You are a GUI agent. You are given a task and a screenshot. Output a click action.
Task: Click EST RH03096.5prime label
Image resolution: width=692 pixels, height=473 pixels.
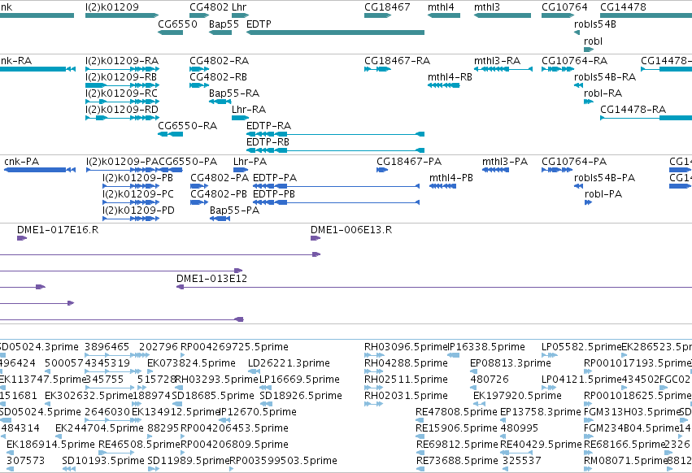pos(406,347)
